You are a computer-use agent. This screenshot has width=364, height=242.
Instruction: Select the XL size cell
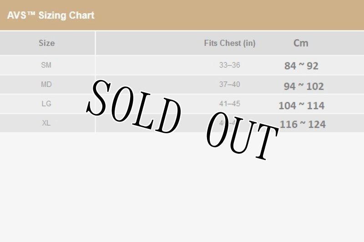tap(46, 123)
